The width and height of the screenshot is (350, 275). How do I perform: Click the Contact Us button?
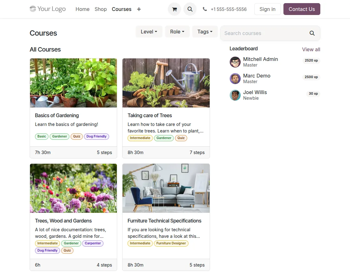[302, 9]
